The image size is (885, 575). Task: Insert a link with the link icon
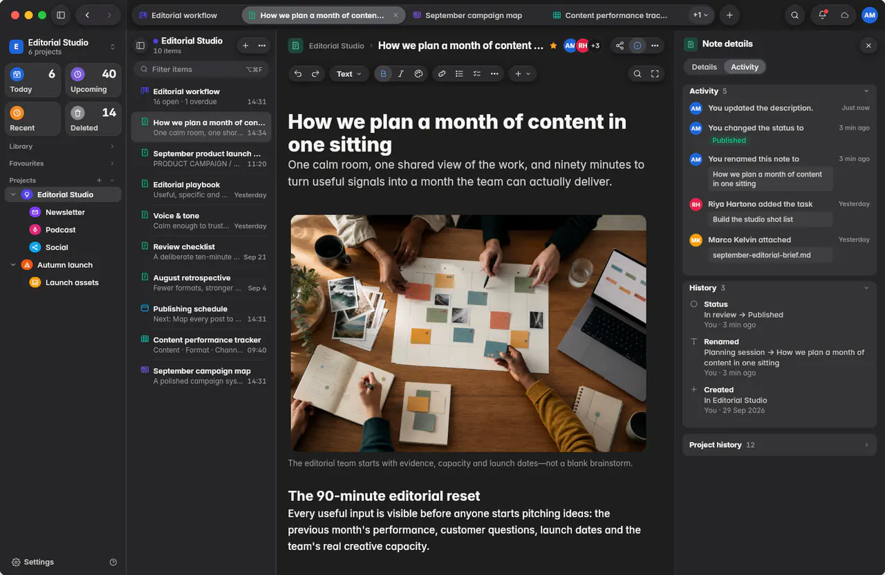[x=442, y=74]
